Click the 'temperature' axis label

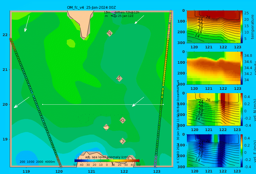click(x=253, y=27)
